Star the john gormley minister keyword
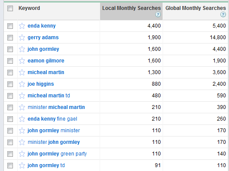Viewport: 229px width, 171px height. click(22, 131)
